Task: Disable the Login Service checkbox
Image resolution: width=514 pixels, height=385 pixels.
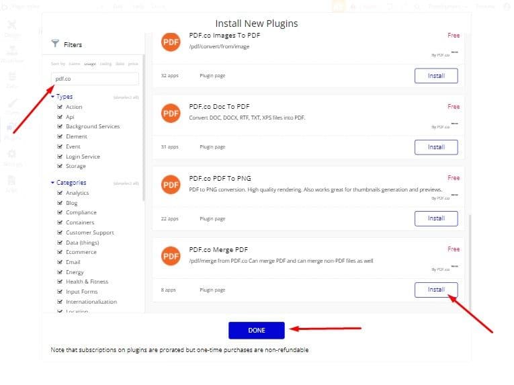Action: click(x=59, y=157)
